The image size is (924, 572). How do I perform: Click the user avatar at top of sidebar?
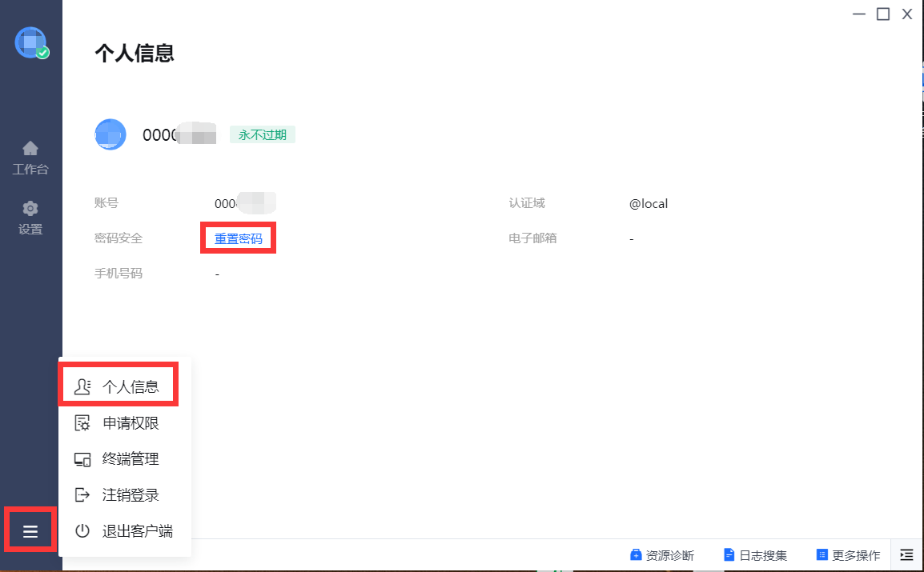point(30,42)
